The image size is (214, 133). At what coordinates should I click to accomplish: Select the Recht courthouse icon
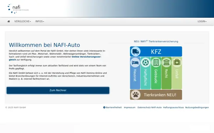click(166, 62)
